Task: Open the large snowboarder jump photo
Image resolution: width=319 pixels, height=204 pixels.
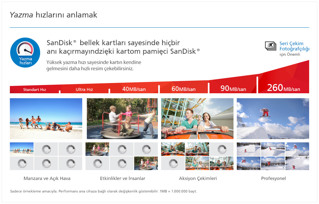Action: [273, 119]
